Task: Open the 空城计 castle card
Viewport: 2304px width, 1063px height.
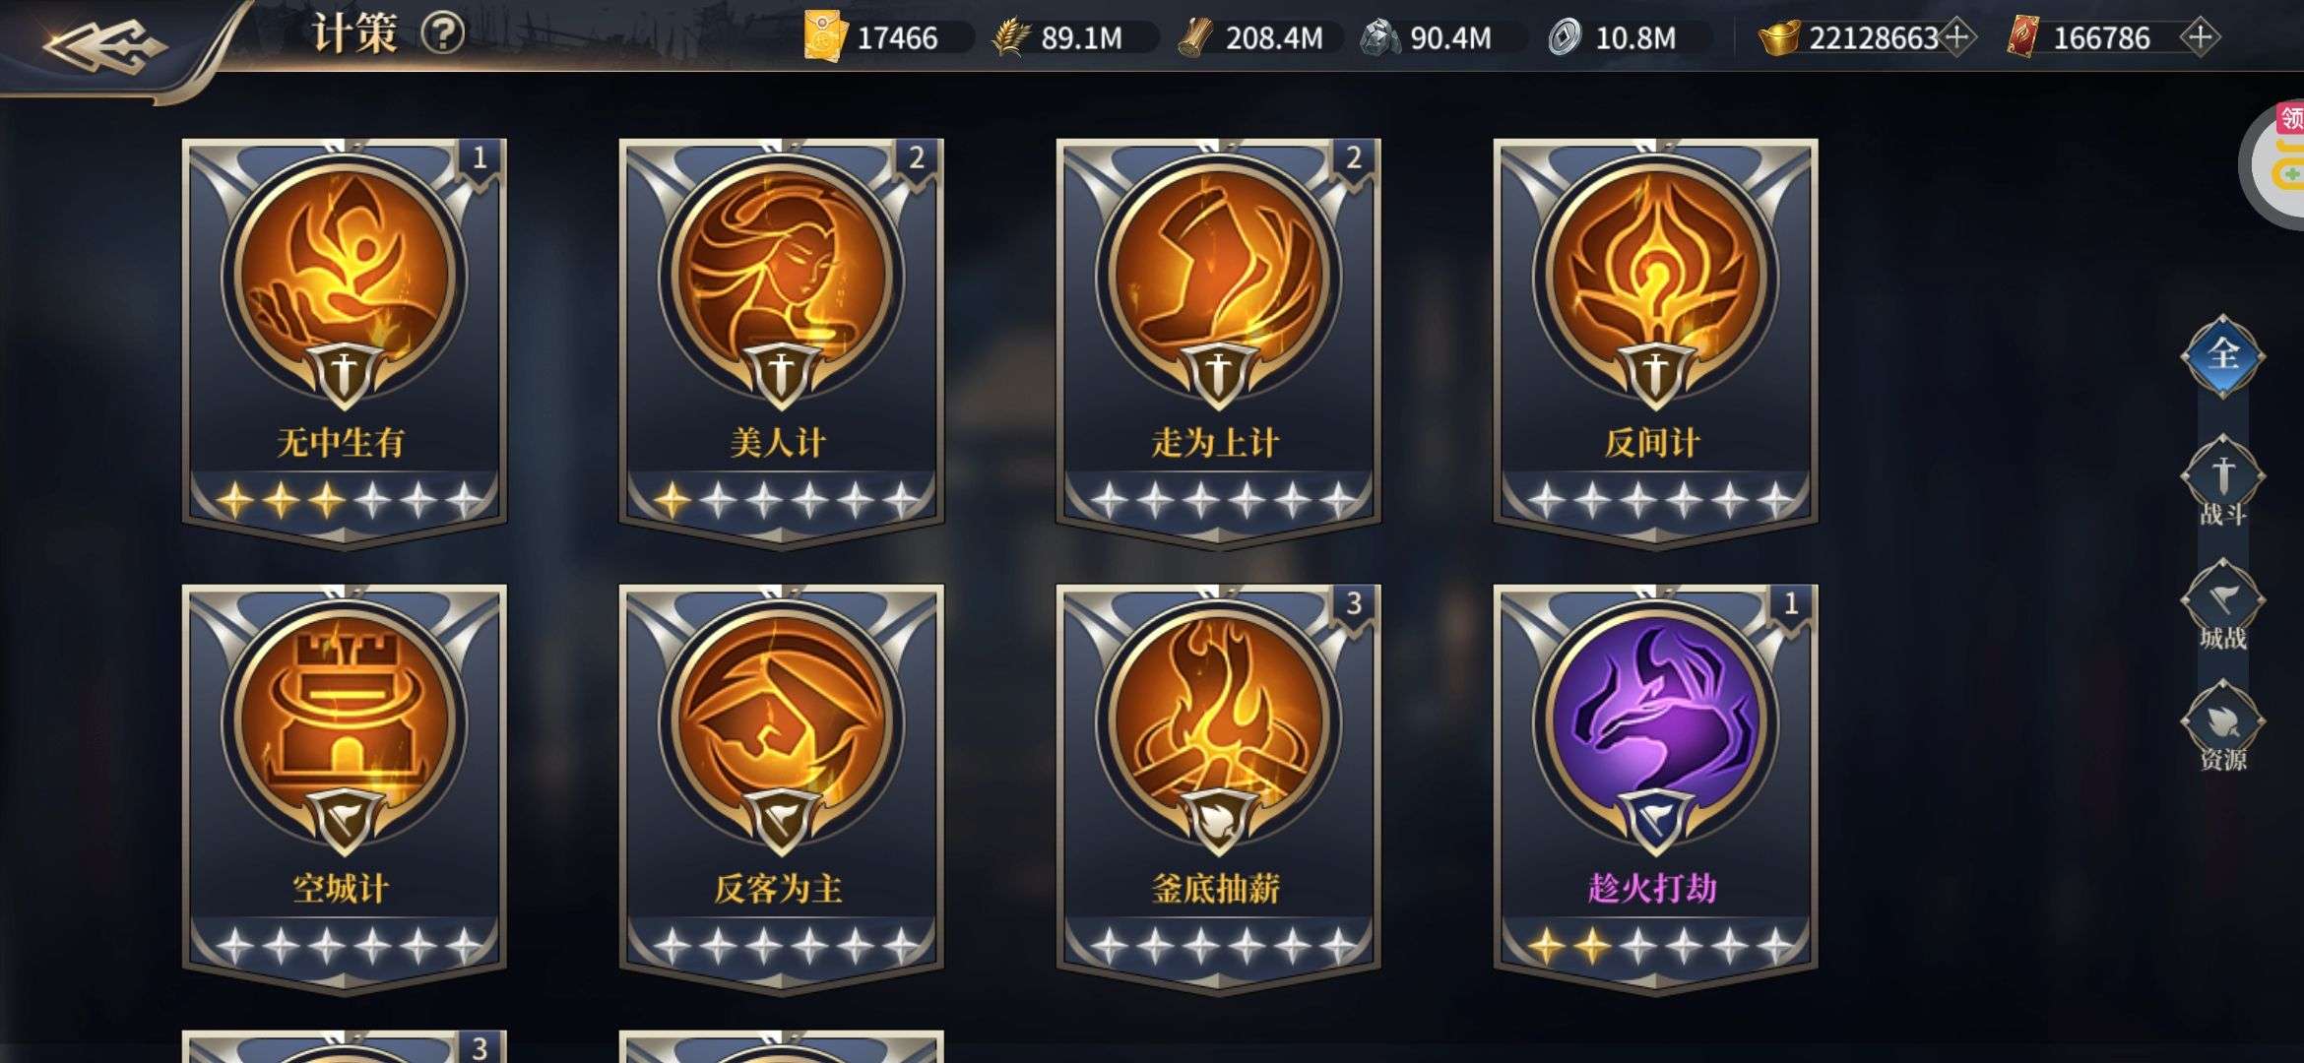Action: click(344, 787)
